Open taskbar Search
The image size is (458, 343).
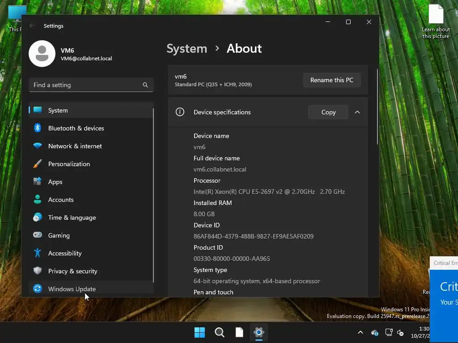[219, 332]
